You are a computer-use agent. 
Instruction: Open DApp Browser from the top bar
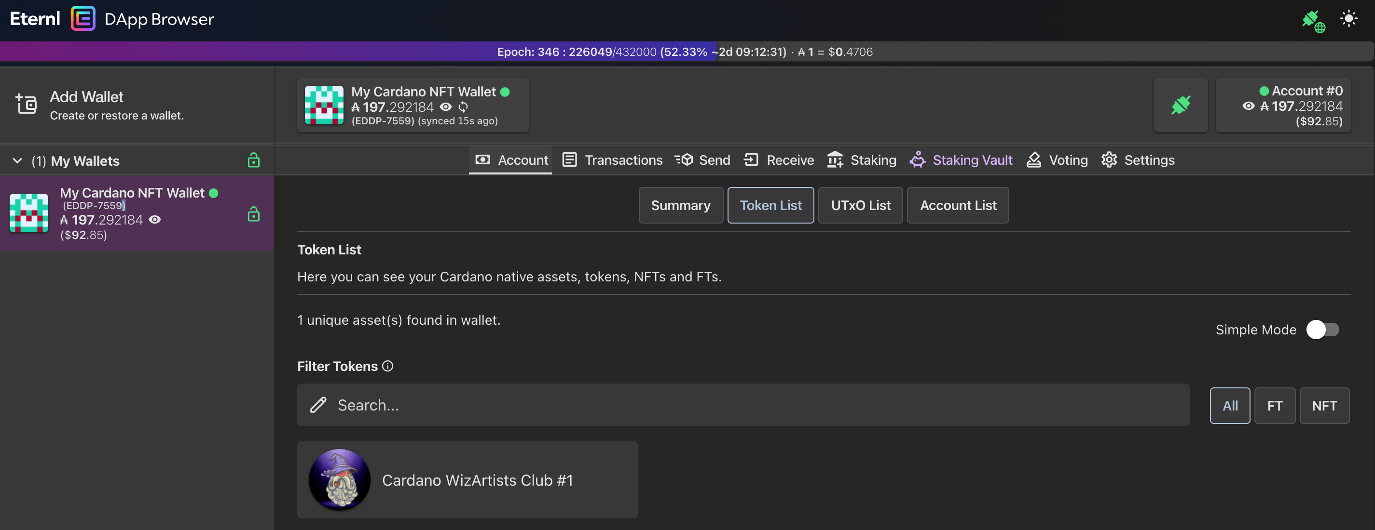(x=159, y=19)
